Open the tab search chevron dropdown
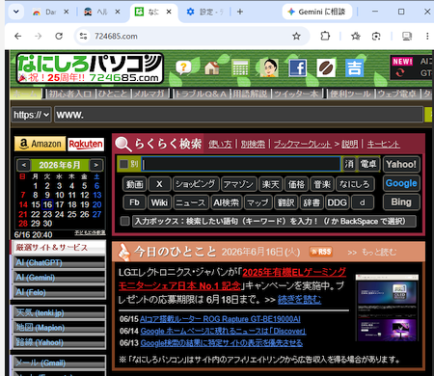Viewport: 434px width, 376px height. coord(15,12)
